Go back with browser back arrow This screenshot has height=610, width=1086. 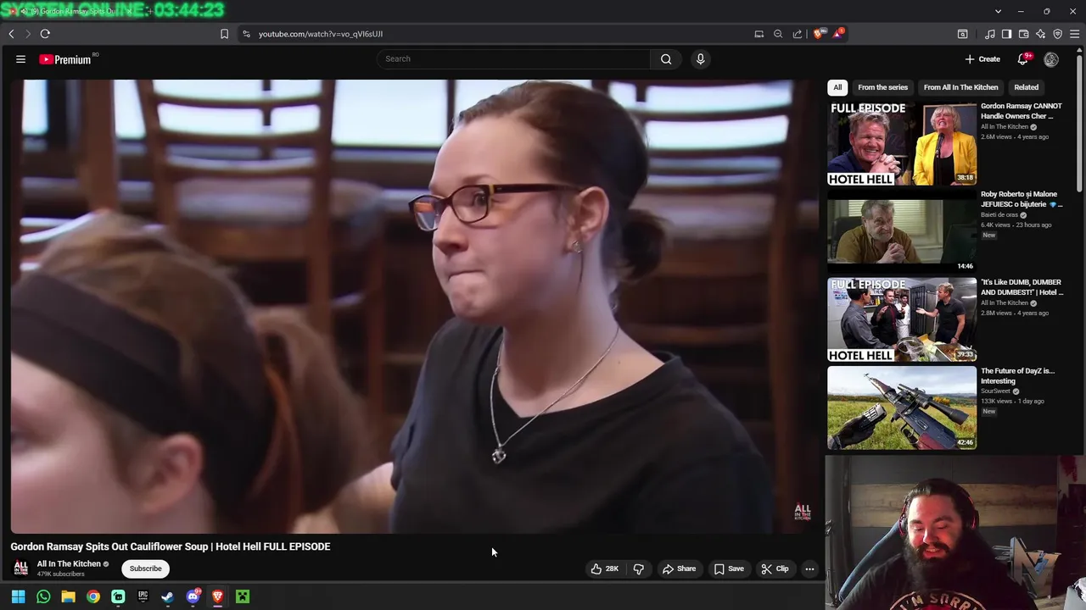click(x=11, y=34)
